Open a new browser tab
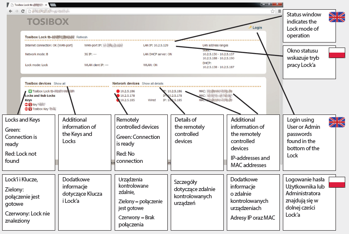Image resolution: width=349 pixels, height=234 pixels. point(53,5)
